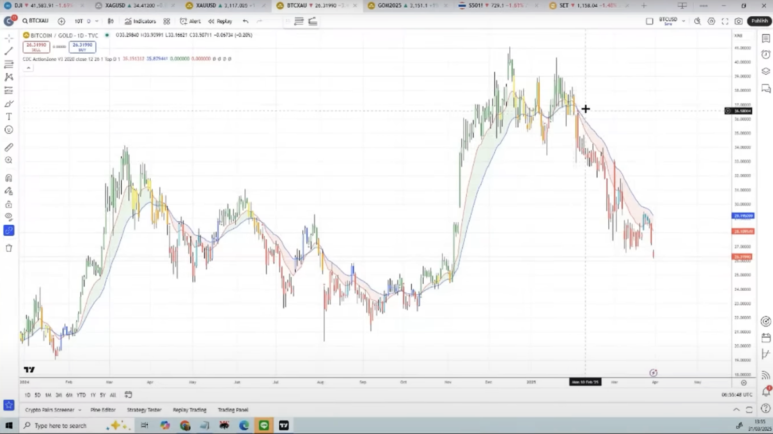Toggle hide all drawings eye icon
The image size is (773, 434).
tap(9, 217)
